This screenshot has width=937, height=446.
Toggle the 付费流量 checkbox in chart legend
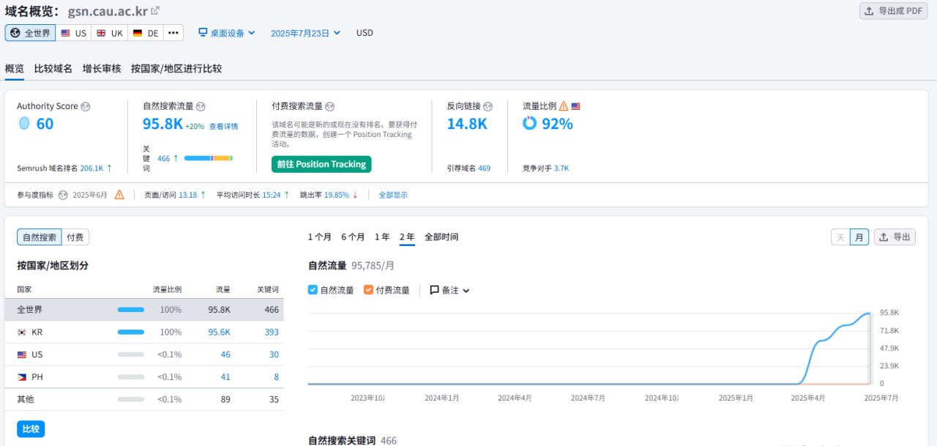point(368,290)
